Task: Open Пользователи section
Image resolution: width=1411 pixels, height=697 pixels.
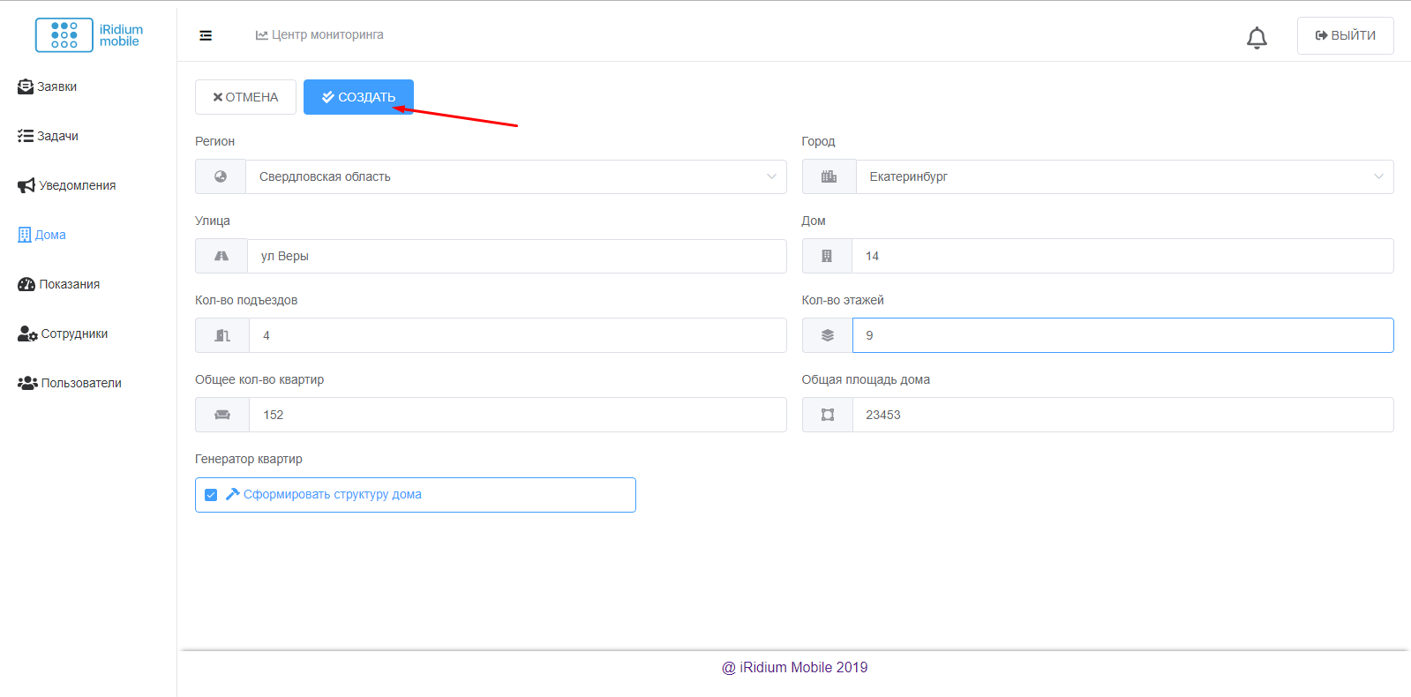Action: (70, 383)
